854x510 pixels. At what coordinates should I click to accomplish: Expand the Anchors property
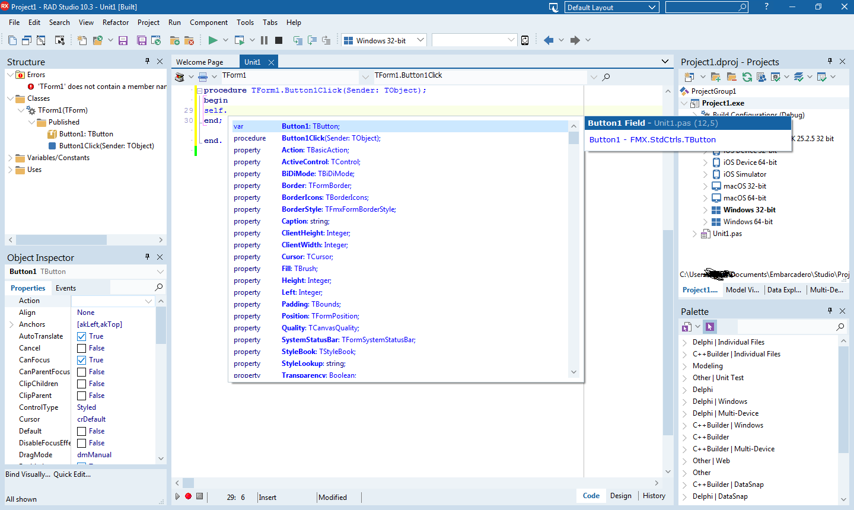11,324
